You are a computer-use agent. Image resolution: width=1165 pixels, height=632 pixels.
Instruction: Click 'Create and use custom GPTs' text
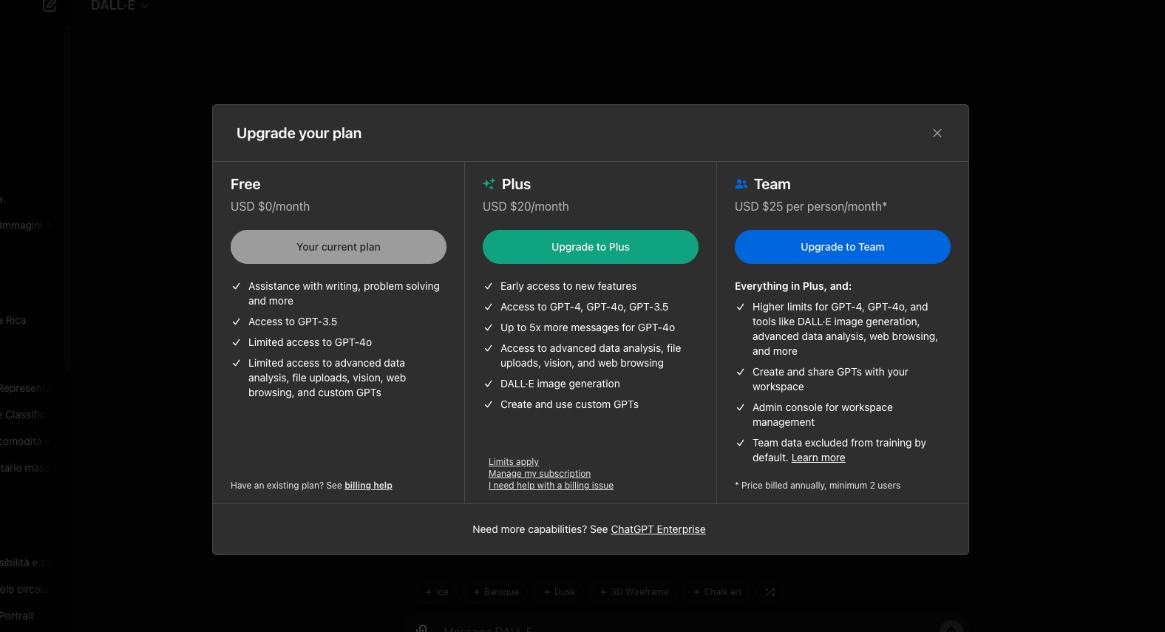click(569, 404)
